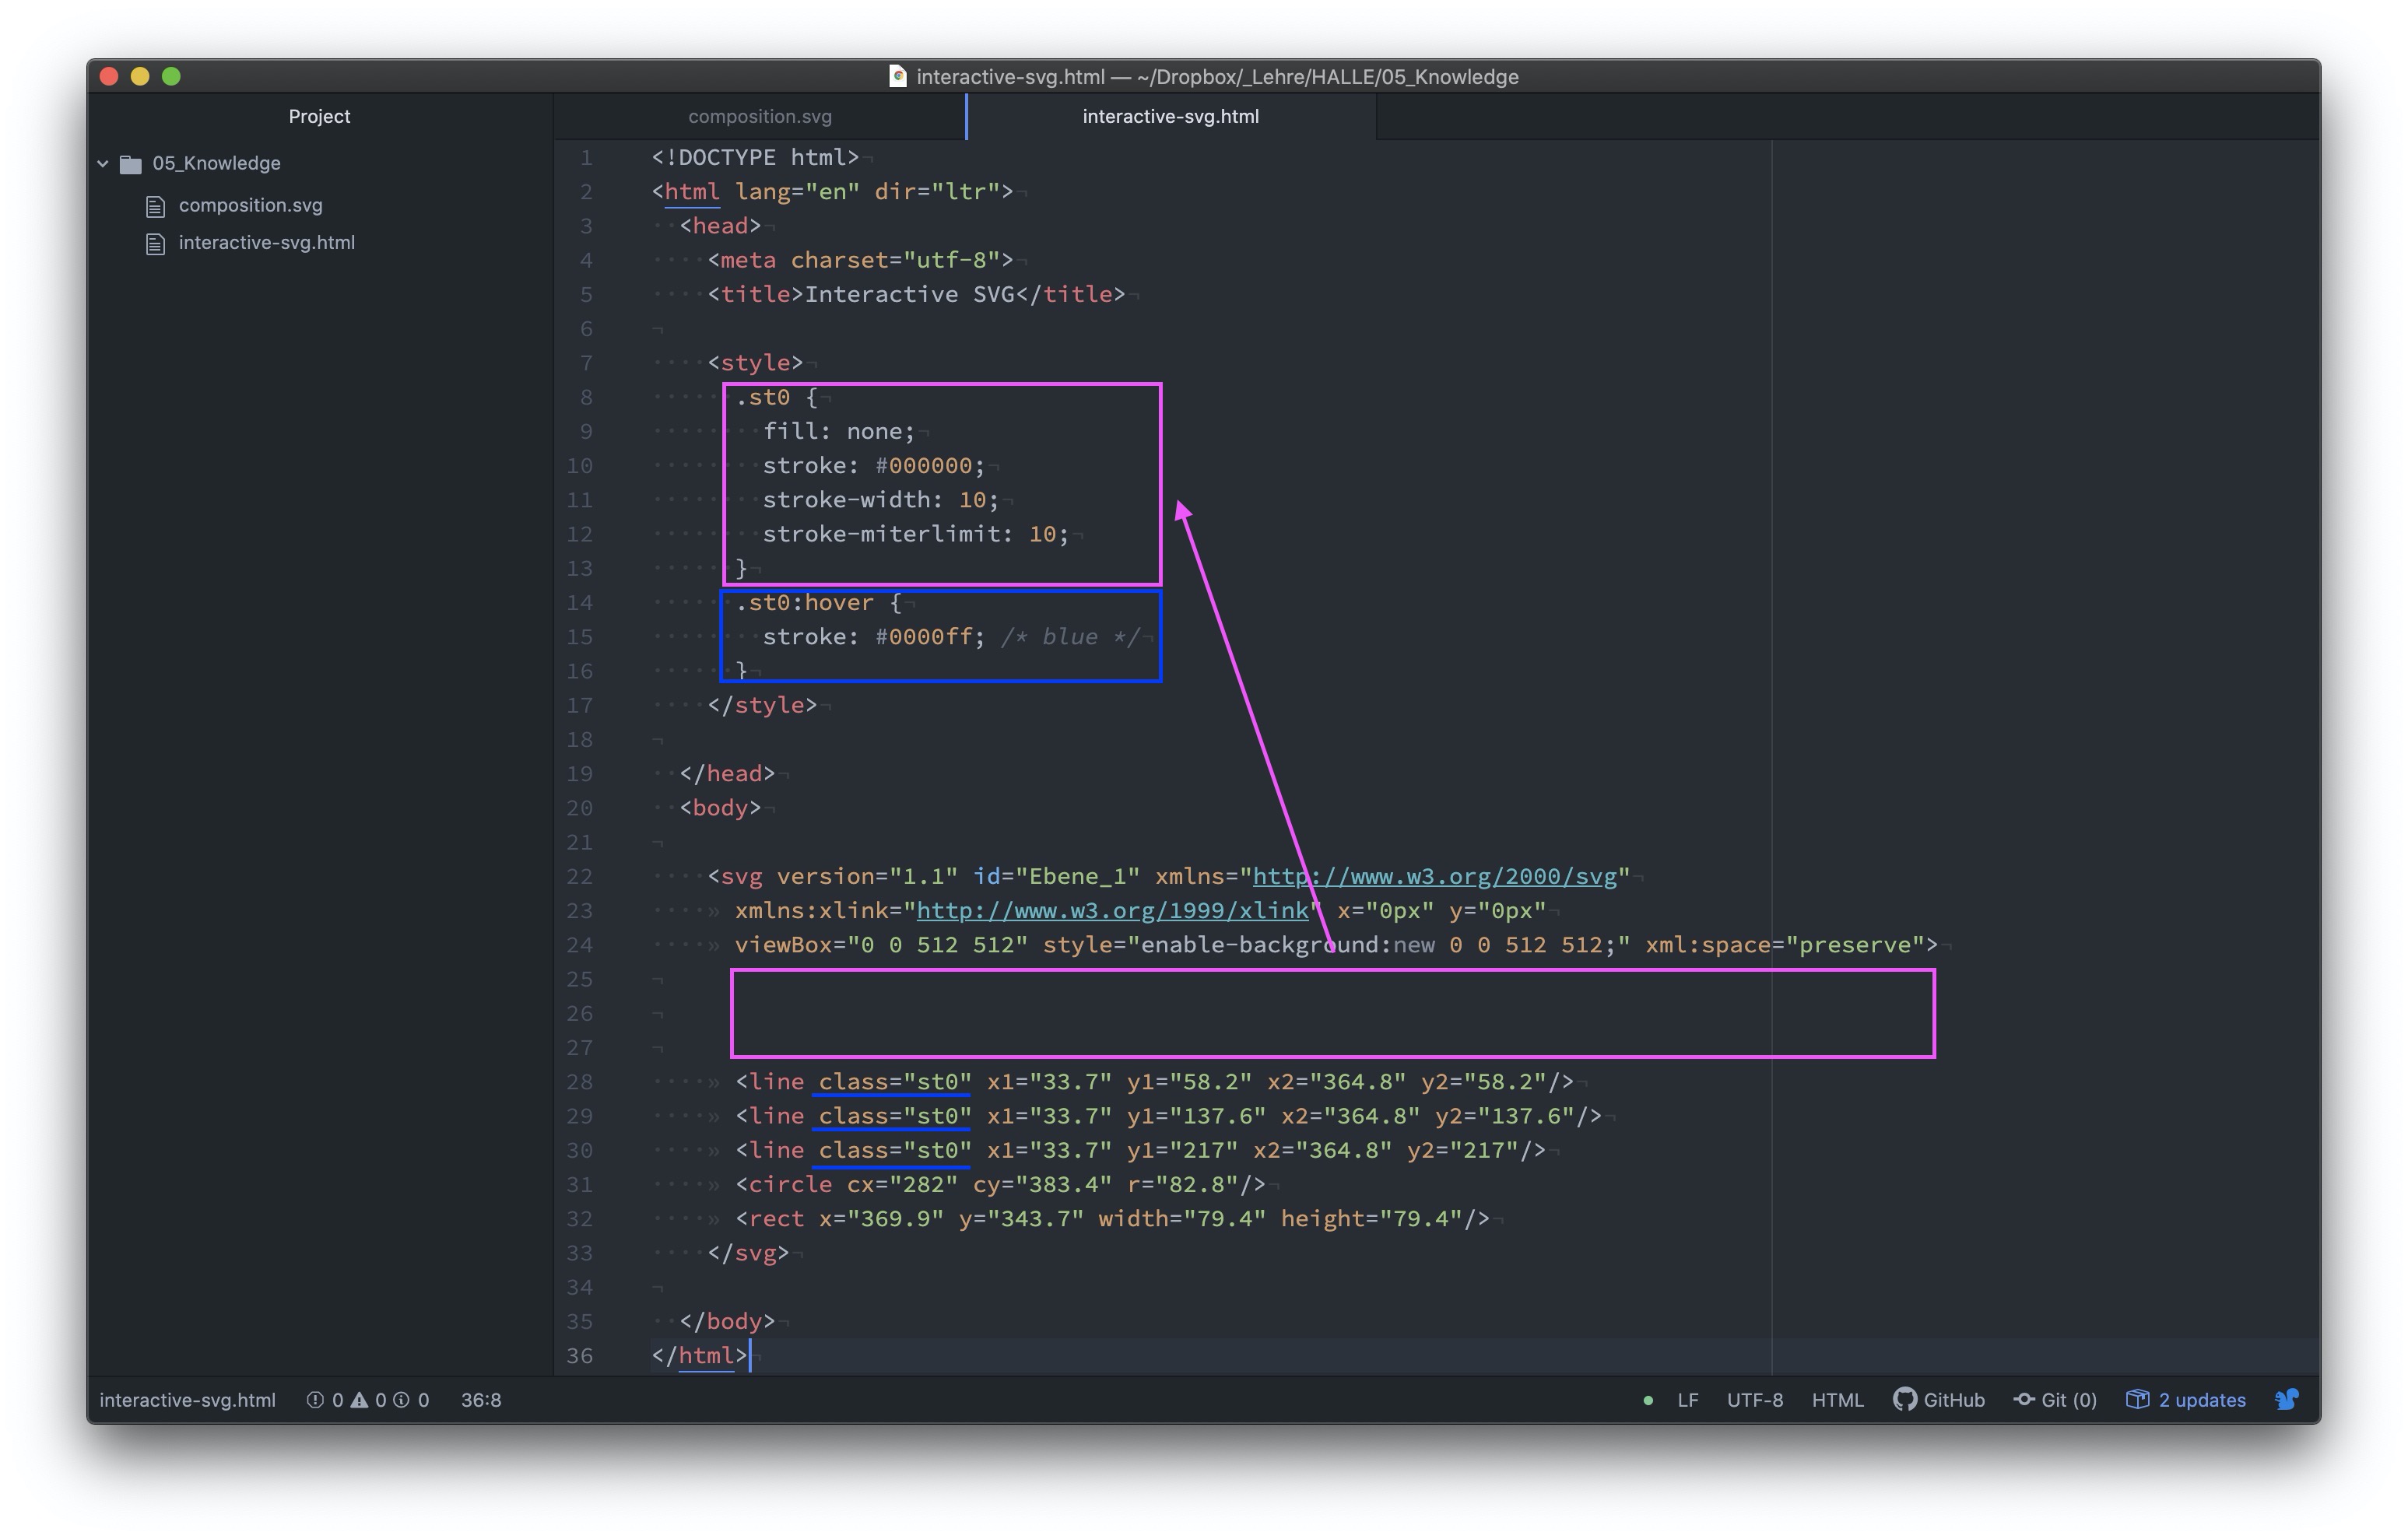Click the '<!DOCTYPE html>' line

pyautogui.click(x=755, y=157)
